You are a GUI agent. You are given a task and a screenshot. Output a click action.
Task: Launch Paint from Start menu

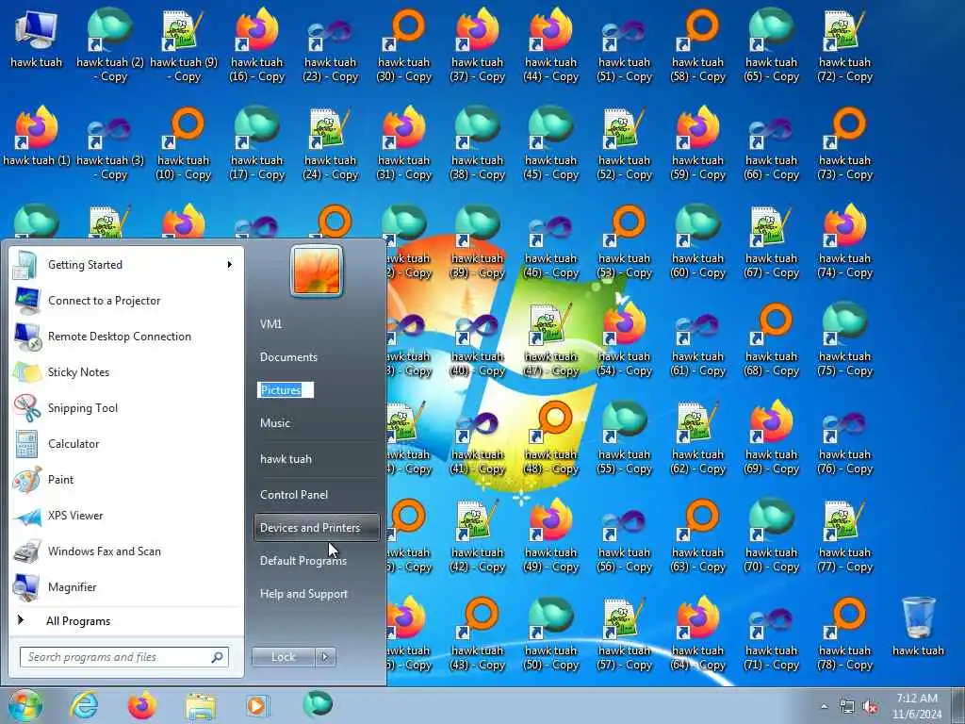tap(127, 479)
